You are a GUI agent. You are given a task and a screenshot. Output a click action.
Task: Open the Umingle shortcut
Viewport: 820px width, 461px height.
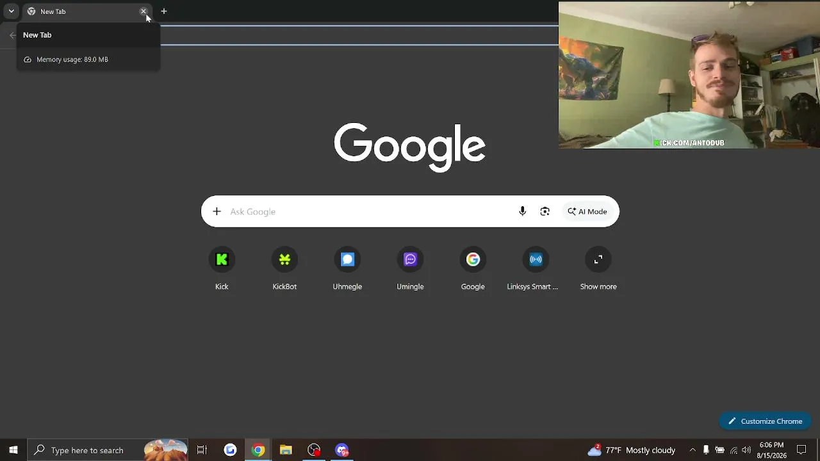[x=410, y=269]
